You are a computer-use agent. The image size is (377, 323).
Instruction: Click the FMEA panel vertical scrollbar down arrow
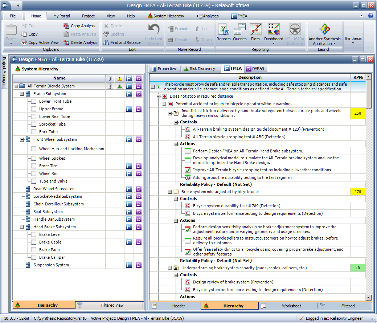click(x=369, y=298)
